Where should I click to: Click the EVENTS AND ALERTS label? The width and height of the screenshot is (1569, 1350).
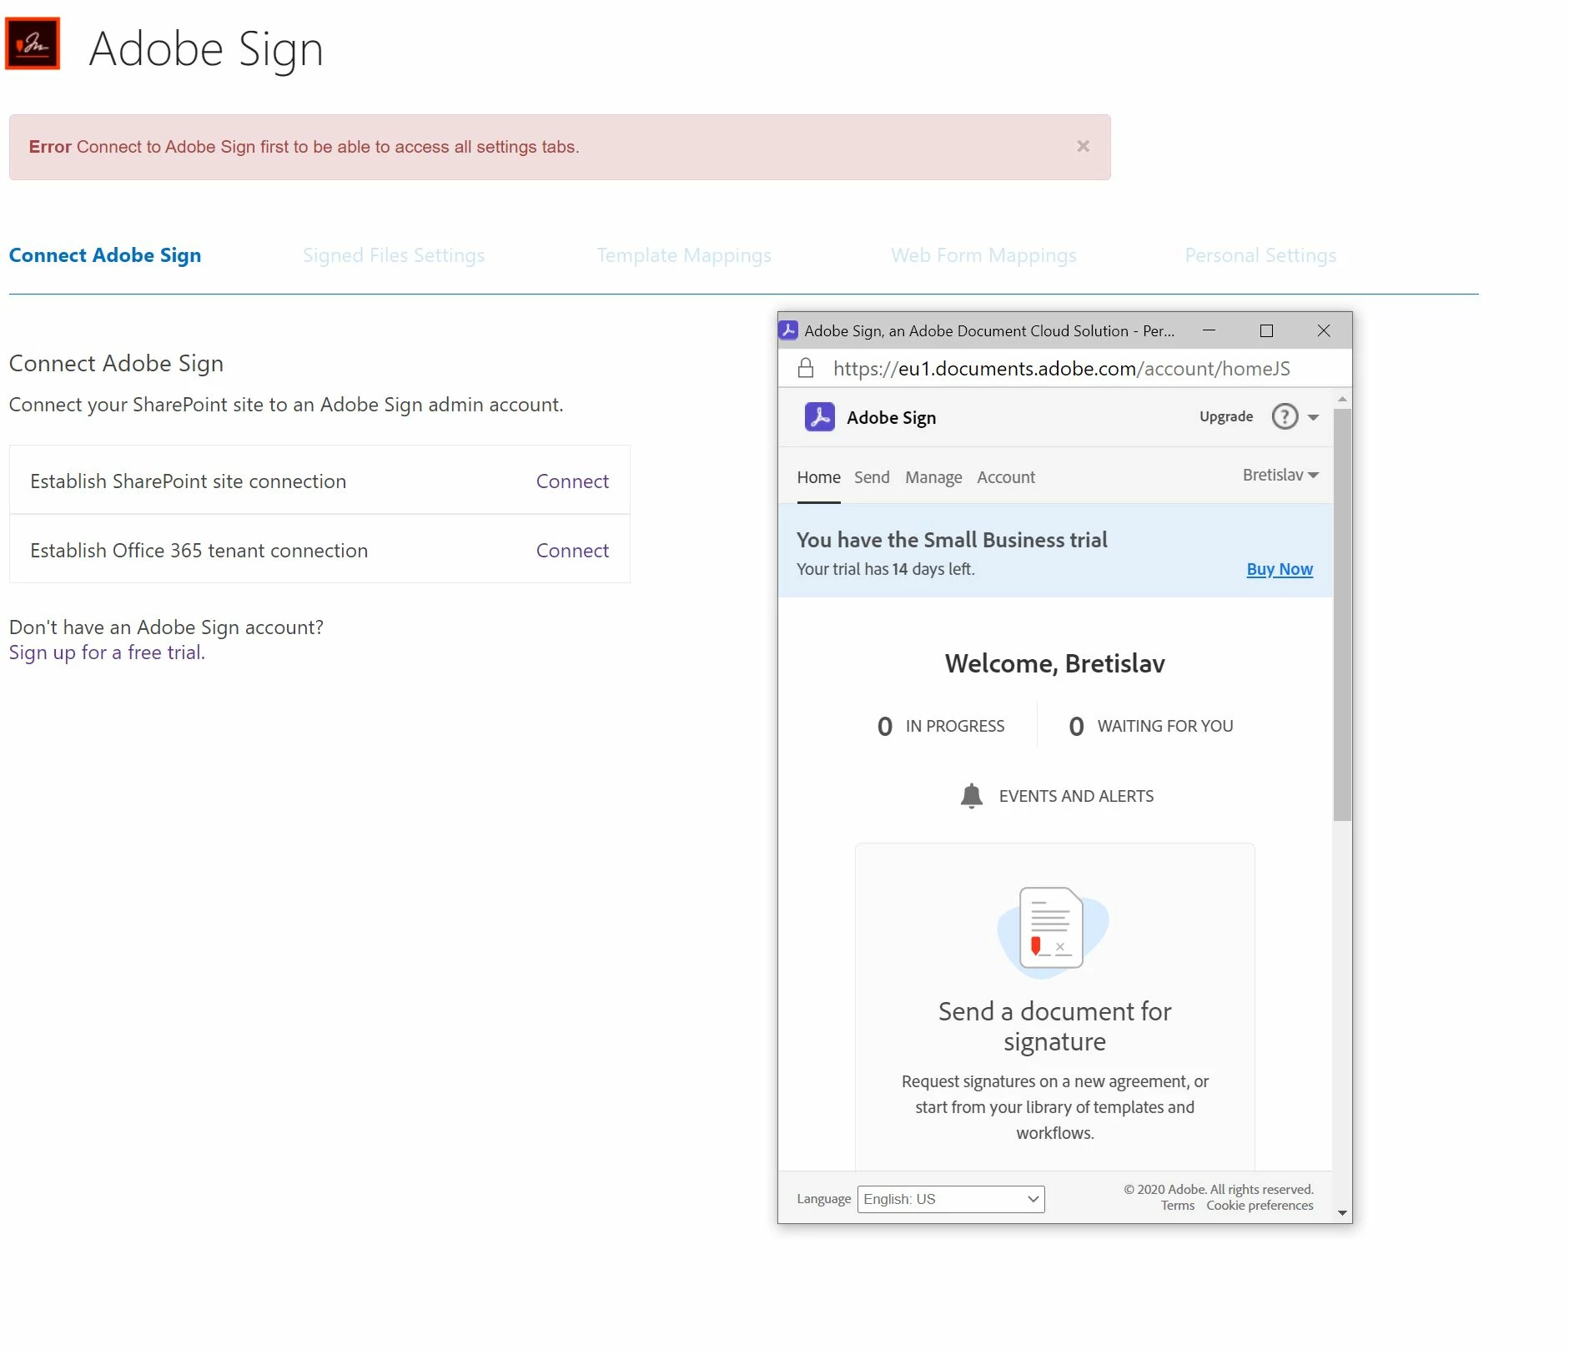pyautogui.click(x=1076, y=796)
